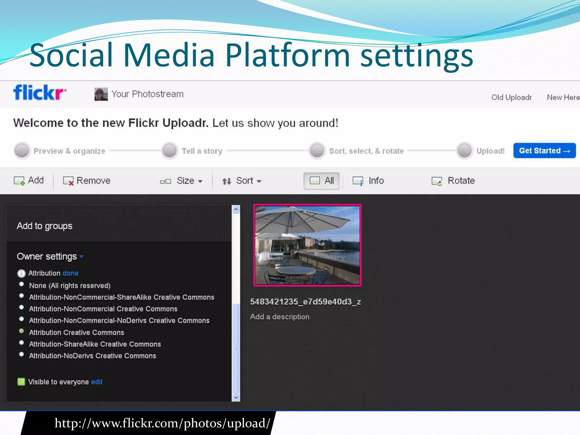Click the Flickr logo
The width and height of the screenshot is (580, 435).
tap(40, 93)
